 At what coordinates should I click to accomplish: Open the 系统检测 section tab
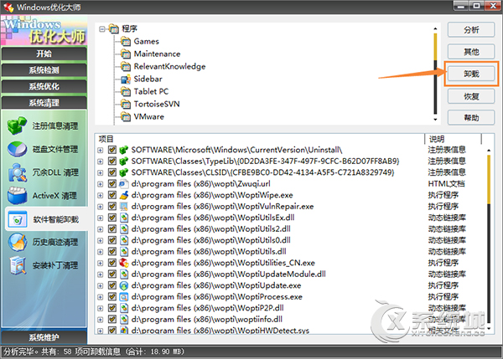(x=44, y=70)
